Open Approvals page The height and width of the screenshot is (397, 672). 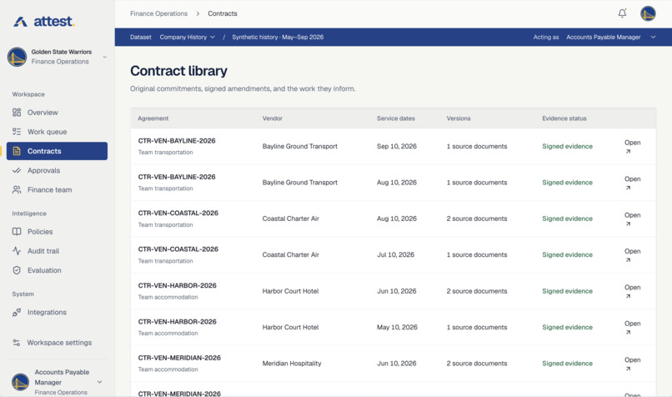[x=57, y=170]
